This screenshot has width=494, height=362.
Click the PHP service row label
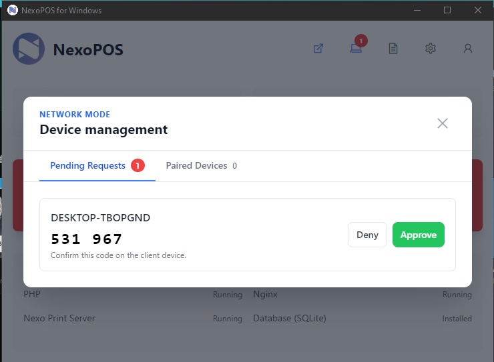[32, 295]
